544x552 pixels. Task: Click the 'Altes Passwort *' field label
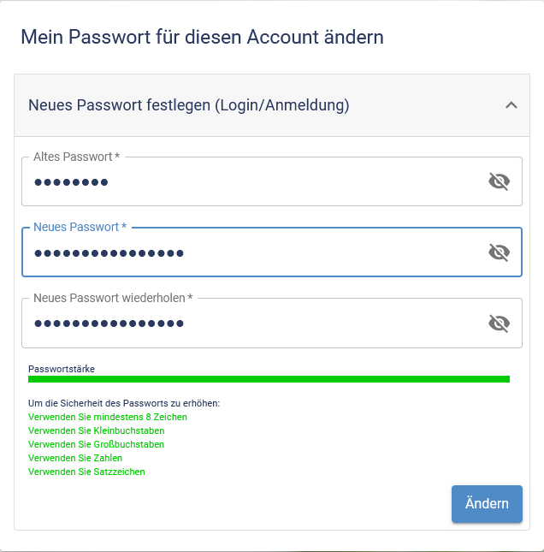click(76, 157)
